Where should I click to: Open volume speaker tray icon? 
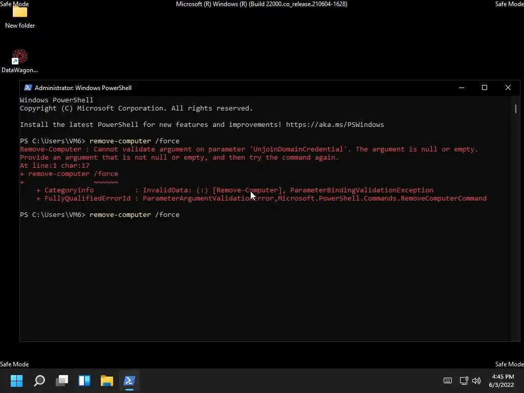pos(476,380)
